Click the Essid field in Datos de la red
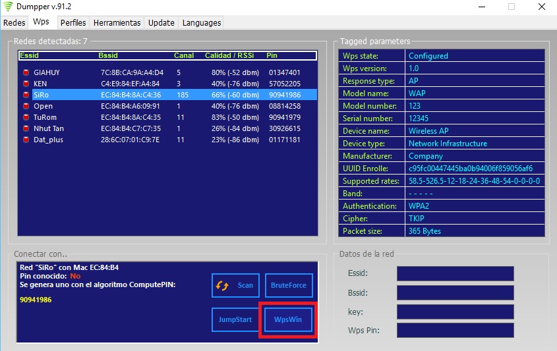The image size is (557, 351). (455, 274)
